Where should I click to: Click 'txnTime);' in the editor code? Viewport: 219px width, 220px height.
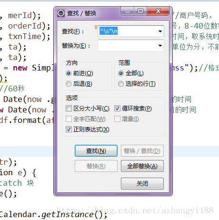click(x=29, y=37)
